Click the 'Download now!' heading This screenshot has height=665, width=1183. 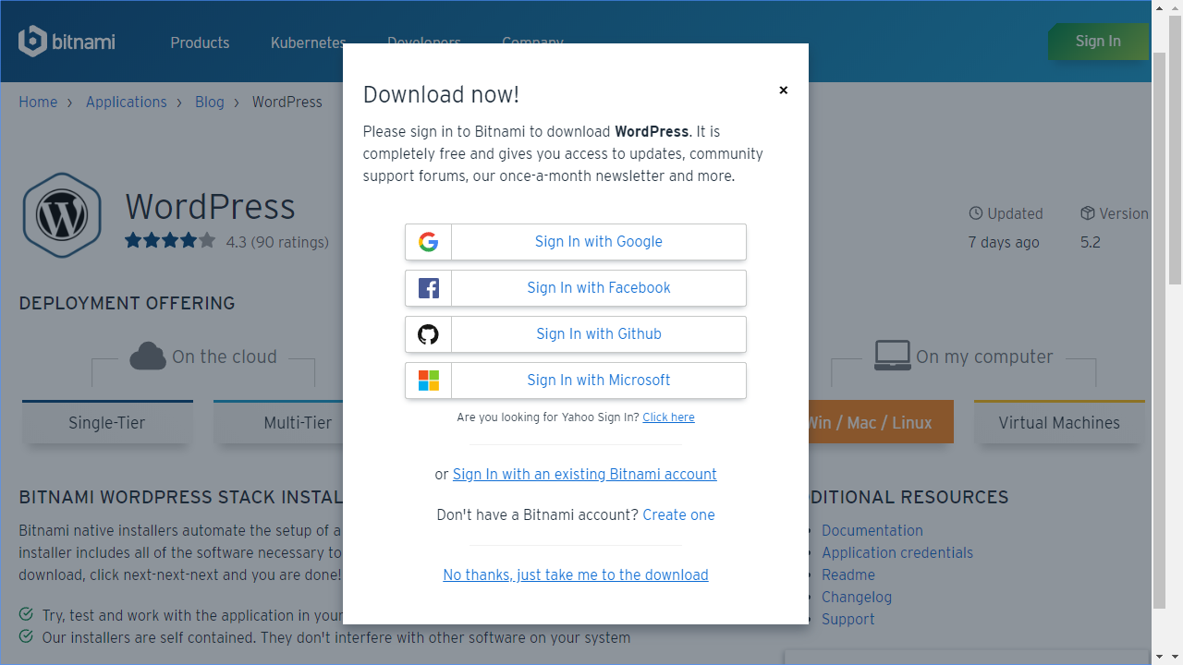point(441,94)
